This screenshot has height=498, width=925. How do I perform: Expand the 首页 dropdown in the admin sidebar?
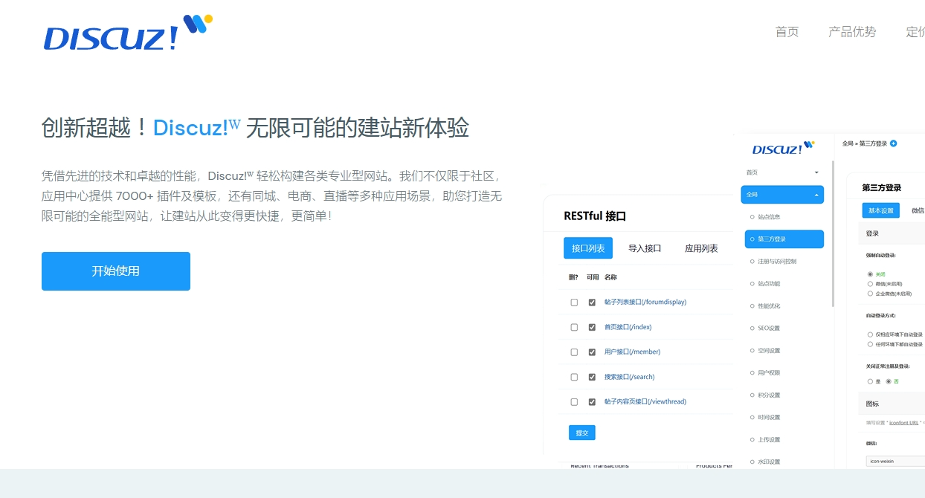point(782,172)
